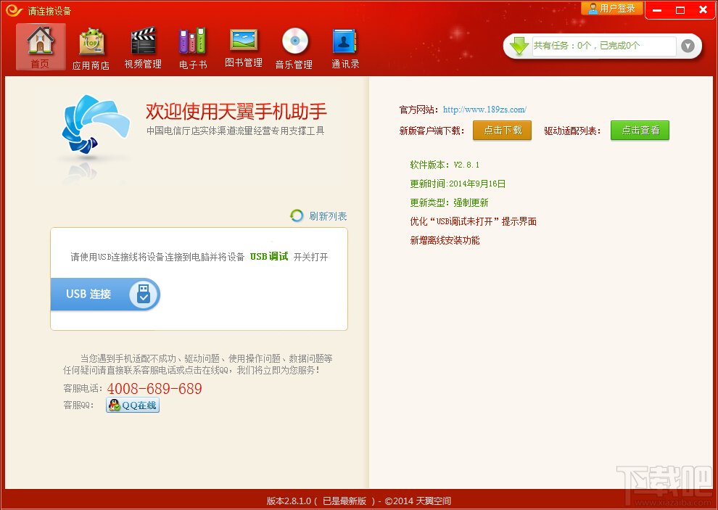
Task: Click the 刷新列表 refresh list link
Action: (328, 215)
